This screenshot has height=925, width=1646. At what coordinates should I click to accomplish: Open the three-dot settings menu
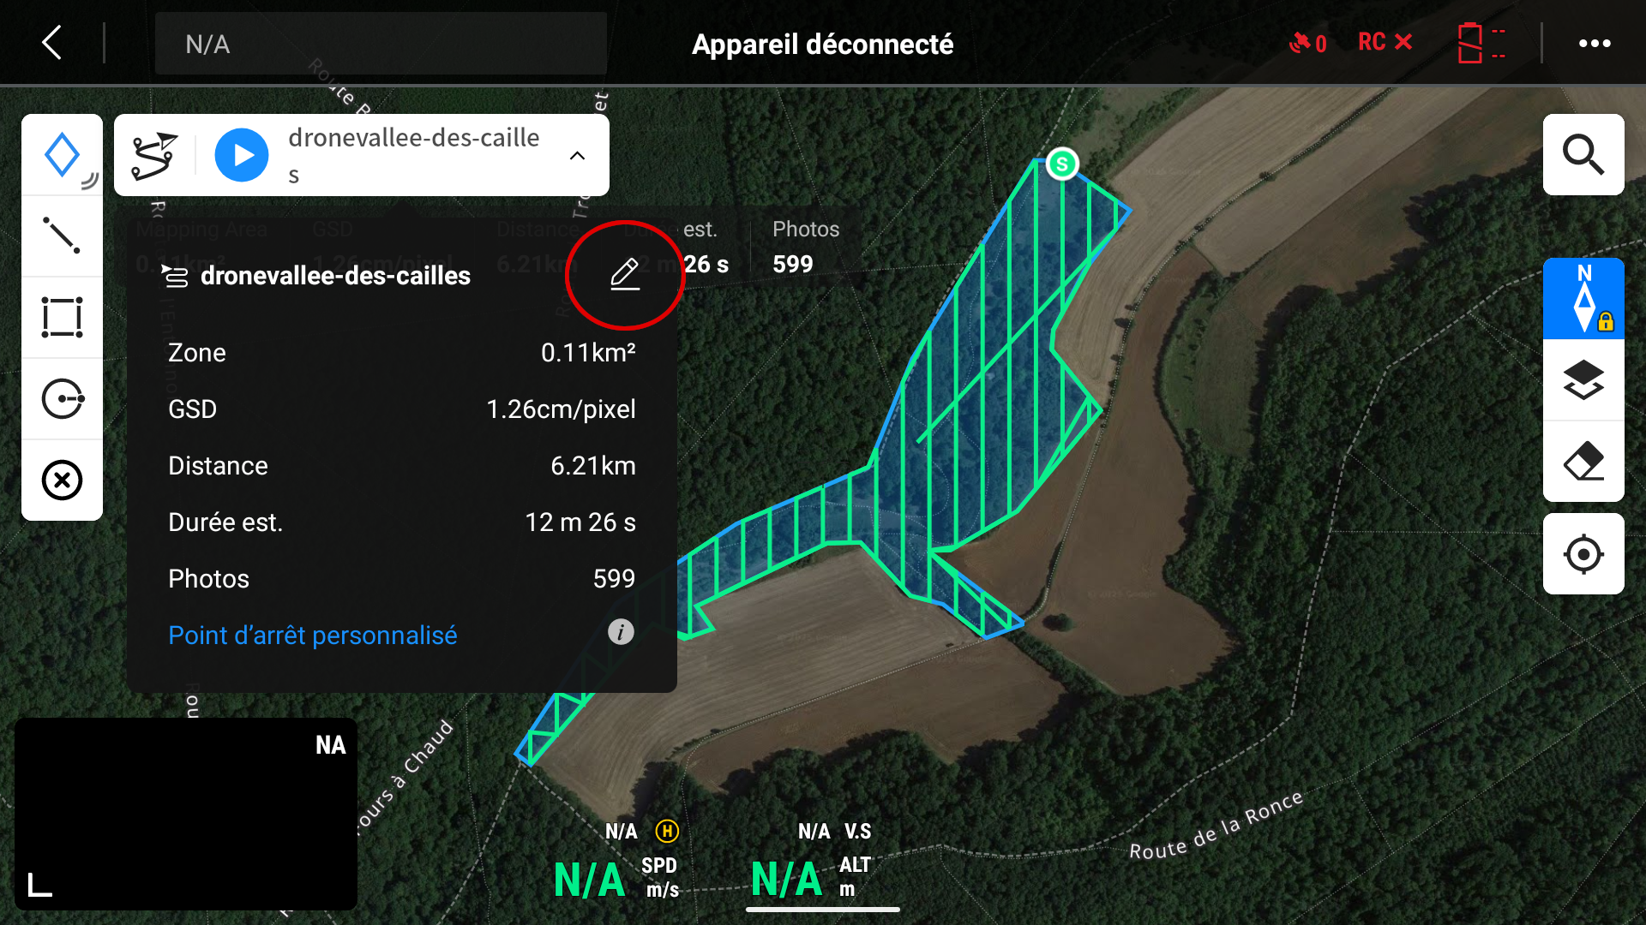click(x=1595, y=43)
